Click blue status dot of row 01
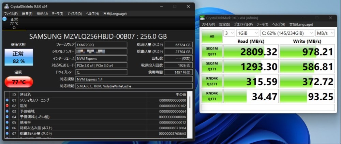This screenshot has height=144, width=341. click(7, 100)
